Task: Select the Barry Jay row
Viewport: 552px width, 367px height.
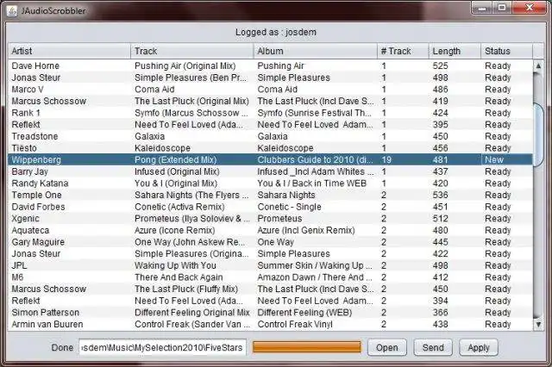Action: (x=270, y=171)
